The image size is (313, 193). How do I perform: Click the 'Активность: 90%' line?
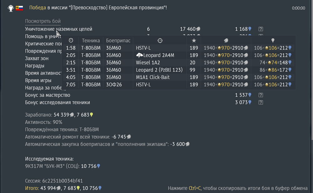click(44, 122)
